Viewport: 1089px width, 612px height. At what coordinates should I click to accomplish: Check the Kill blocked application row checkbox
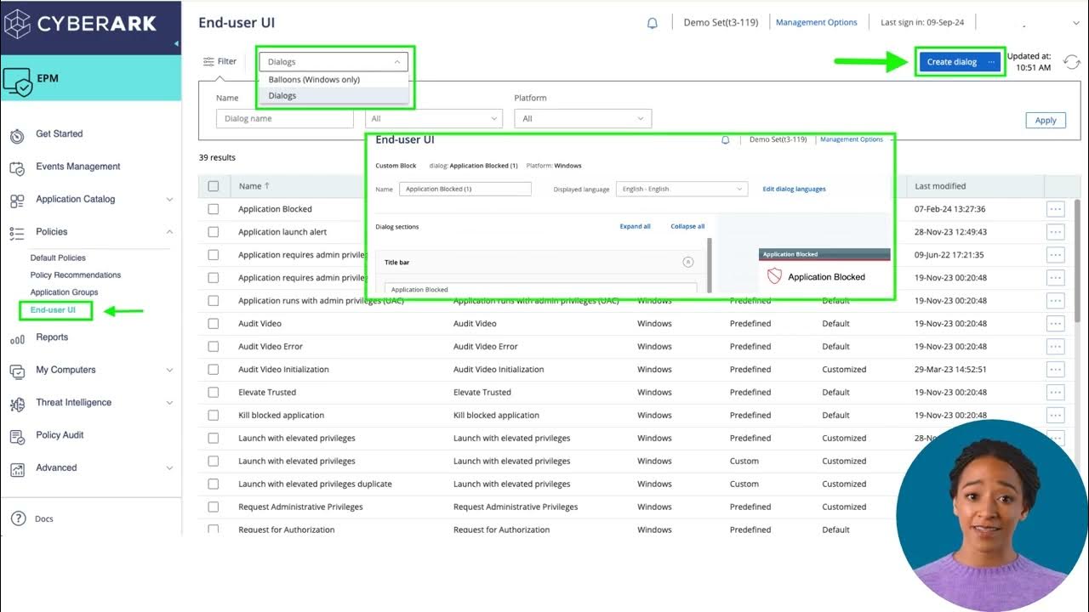214,416
